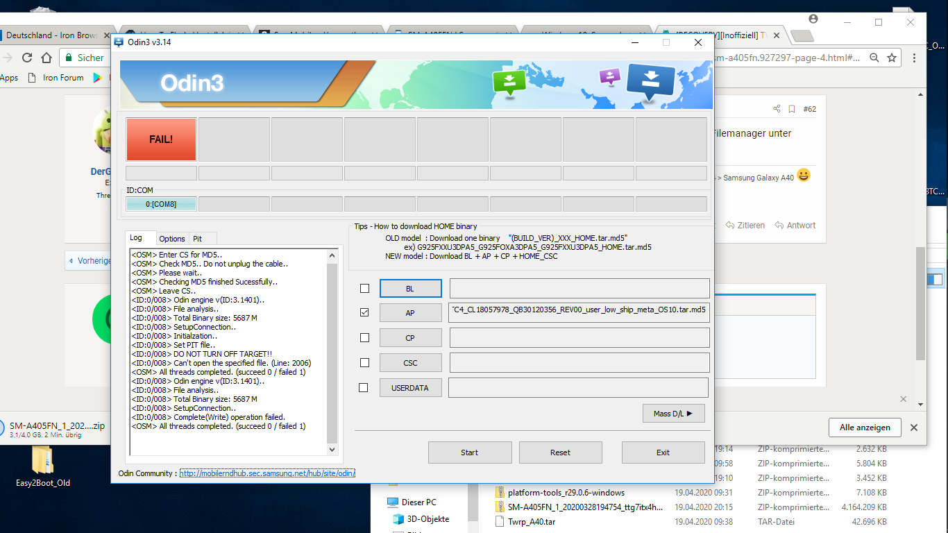This screenshot has height=533, width=948.
Task: Click the Start button in Odin3
Action: click(470, 452)
